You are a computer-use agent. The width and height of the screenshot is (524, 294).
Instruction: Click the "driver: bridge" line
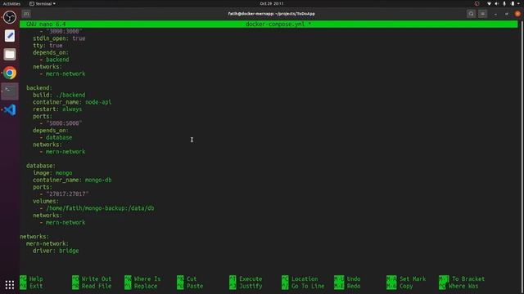[56, 251]
